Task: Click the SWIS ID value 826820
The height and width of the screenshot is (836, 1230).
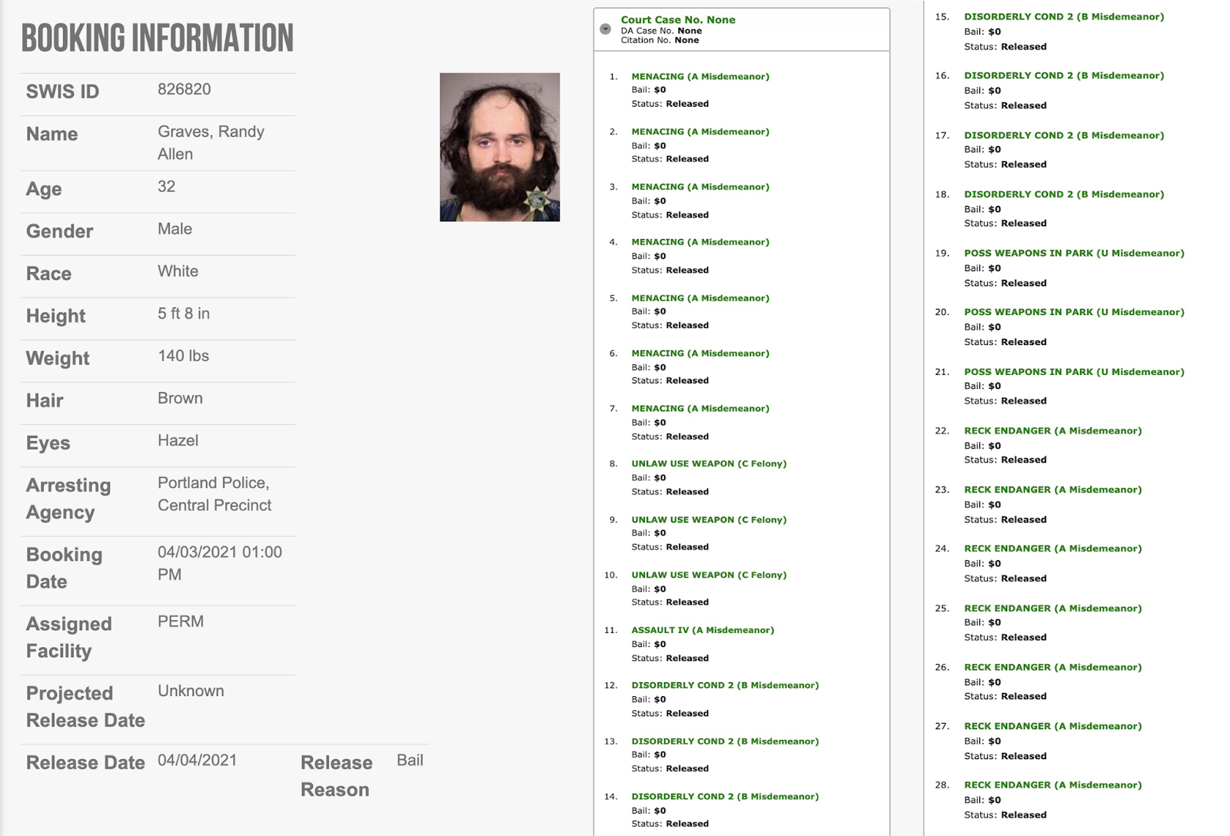Action: tap(184, 89)
